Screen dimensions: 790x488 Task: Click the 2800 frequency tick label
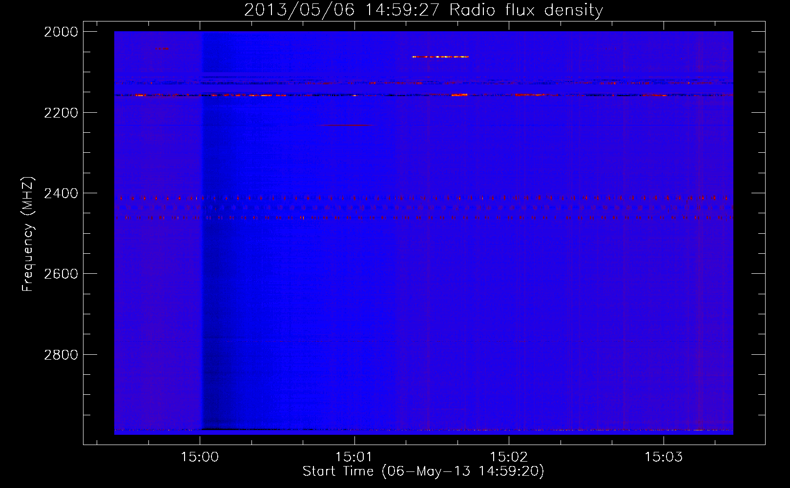tap(61, 355)
